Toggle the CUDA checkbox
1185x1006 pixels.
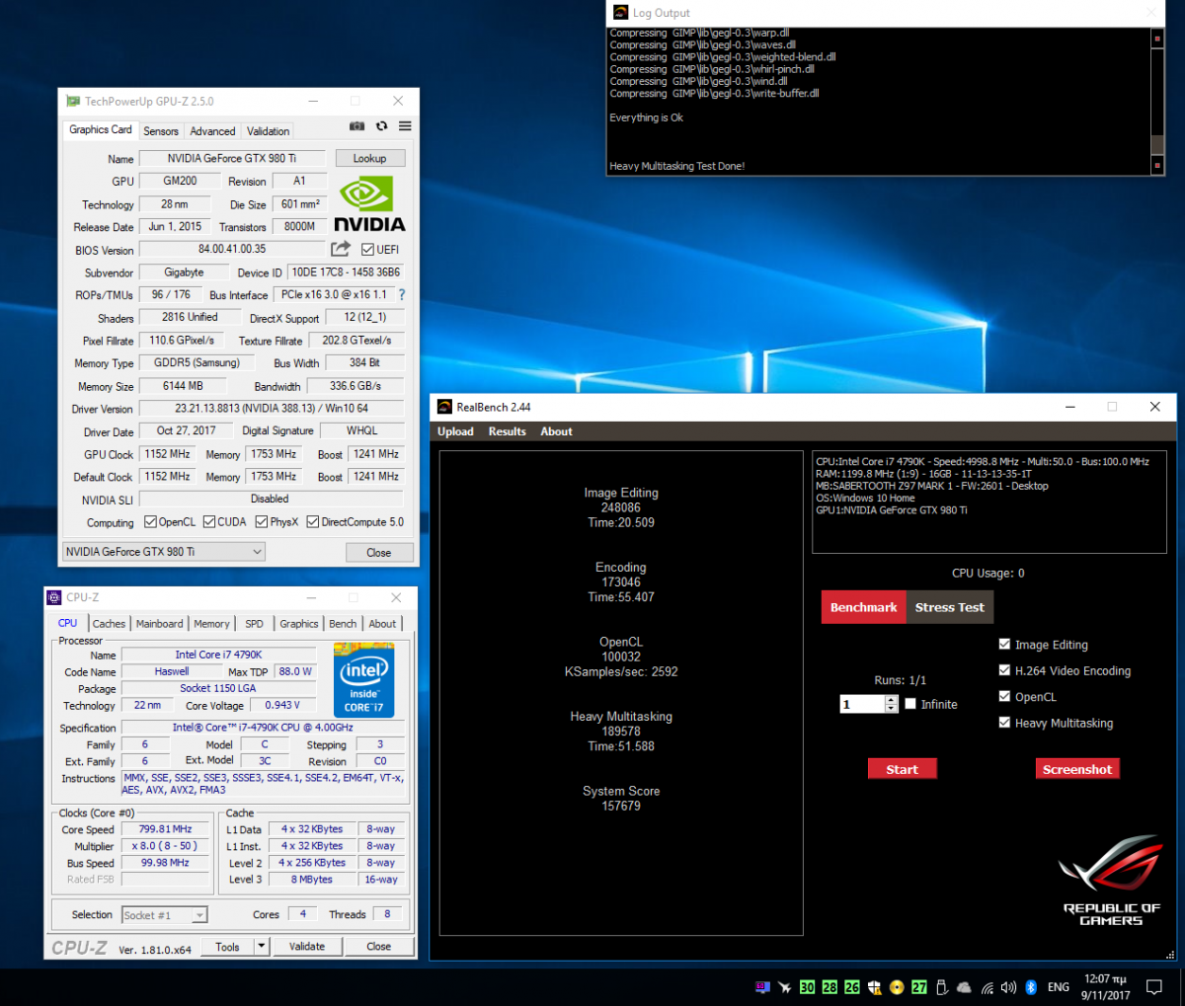[x=209, y=521]
